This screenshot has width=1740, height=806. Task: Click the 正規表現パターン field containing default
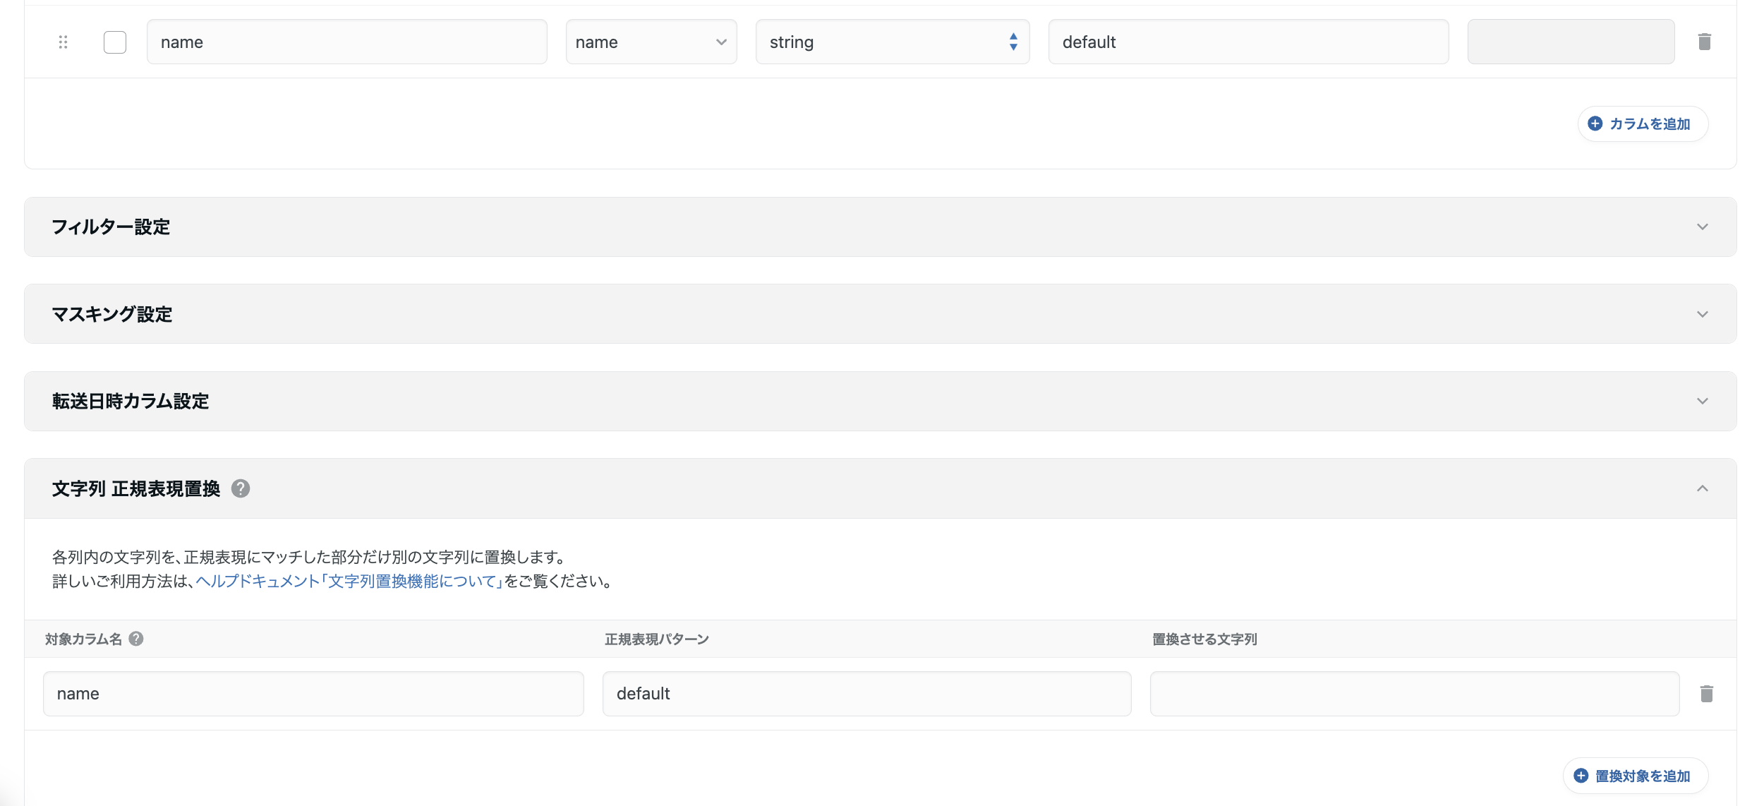point(867,693)
